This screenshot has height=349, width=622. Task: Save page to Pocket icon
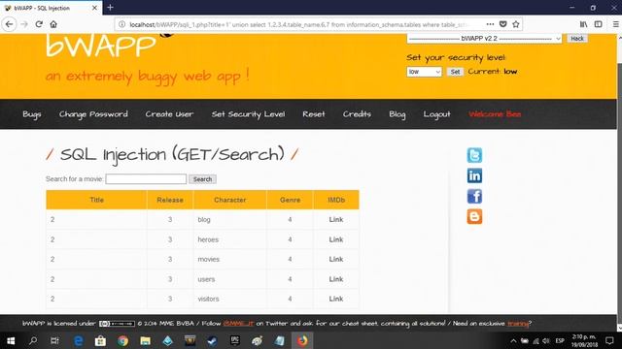click(503, 24)
